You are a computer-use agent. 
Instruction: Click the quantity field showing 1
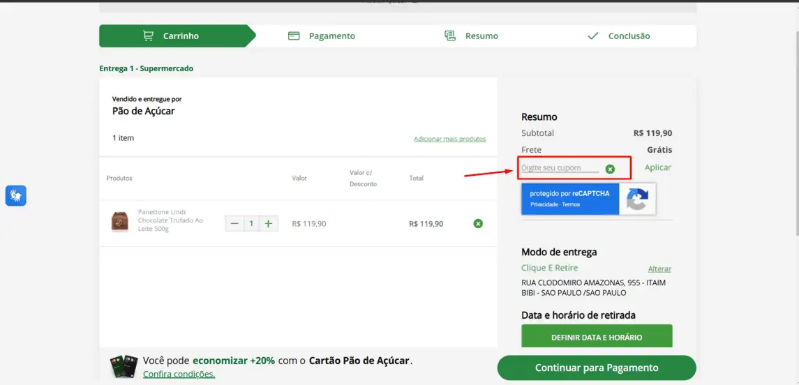click(251, 224)
